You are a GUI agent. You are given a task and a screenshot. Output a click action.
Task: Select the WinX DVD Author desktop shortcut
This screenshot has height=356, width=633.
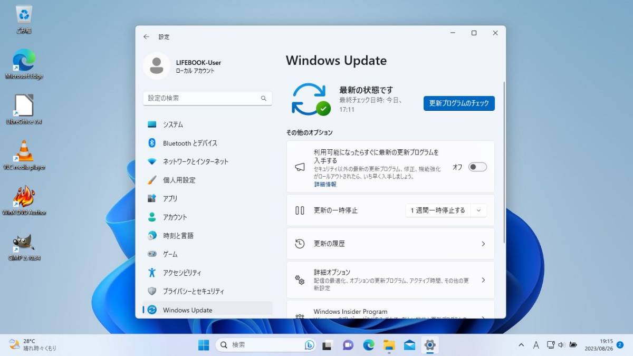tap(24, 200)
